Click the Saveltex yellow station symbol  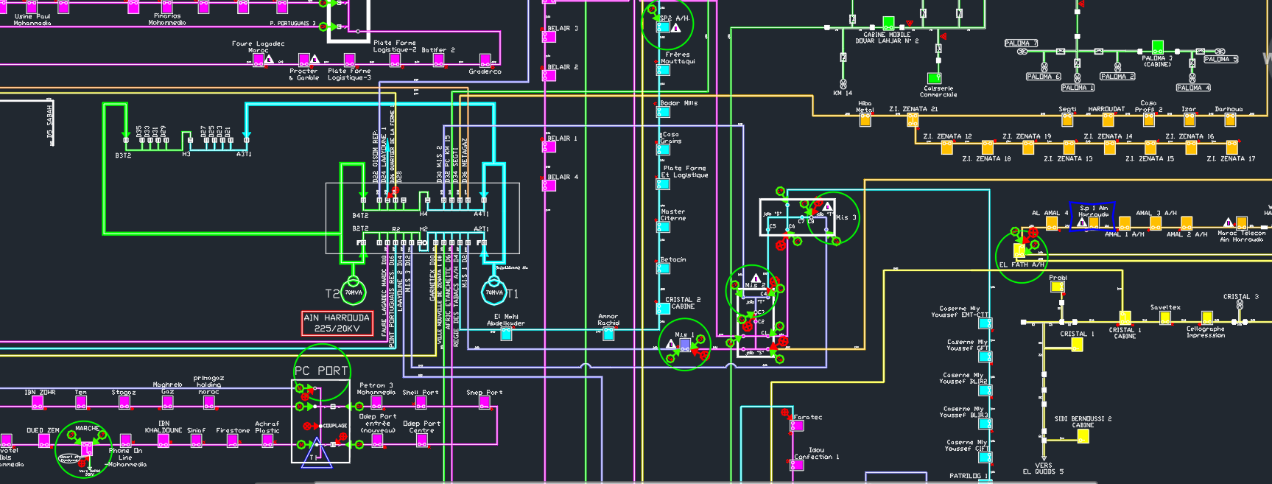click(x=1165, y=318)
